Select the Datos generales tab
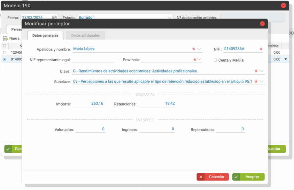294x190 pixels. tap(45, 35)
